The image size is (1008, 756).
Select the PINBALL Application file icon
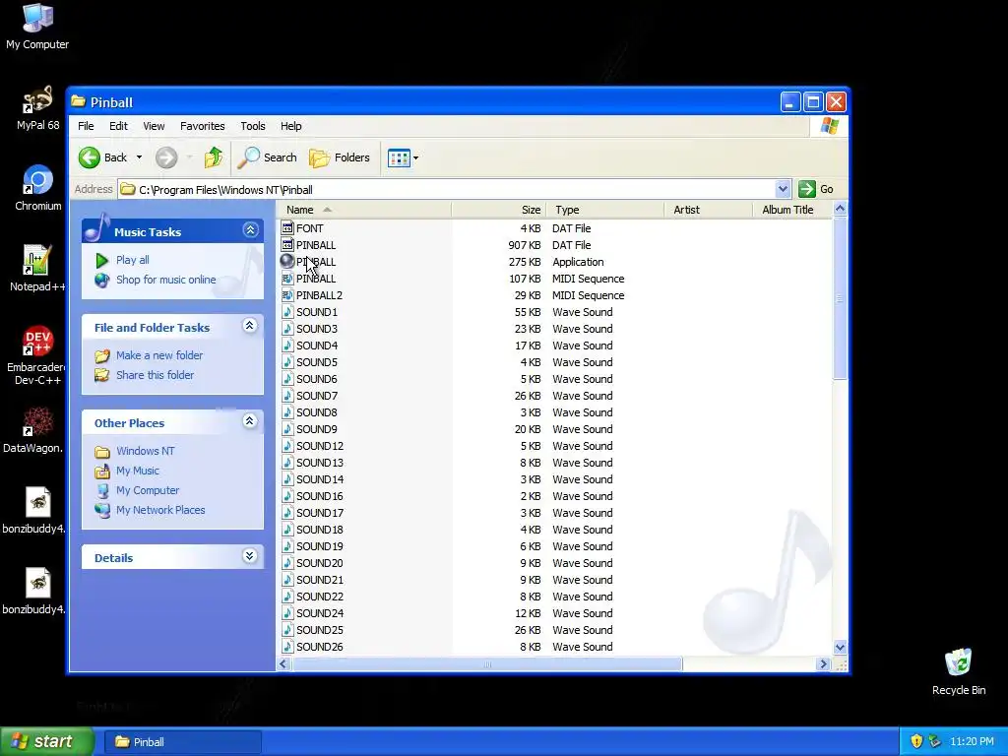(x=287, y=262)
